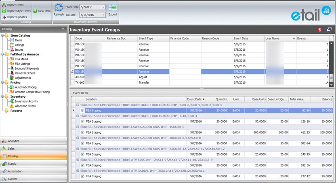Open Automatic Pricing
Screen dimensions: 336x183
pos(26,87)
